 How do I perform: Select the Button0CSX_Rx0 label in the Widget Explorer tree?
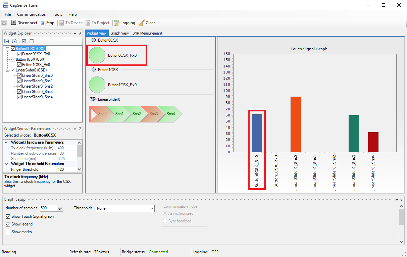(x=36, y=54)
